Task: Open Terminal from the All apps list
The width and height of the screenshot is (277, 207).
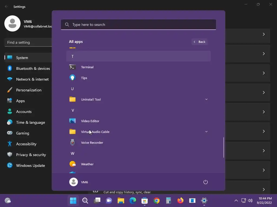Action: pos(138,67)
